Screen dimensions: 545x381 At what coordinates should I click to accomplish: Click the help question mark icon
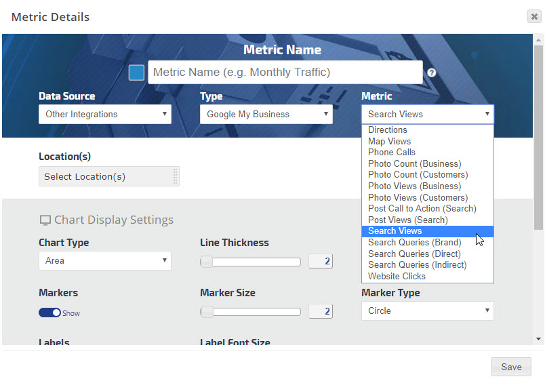click(x=431, y=73)
